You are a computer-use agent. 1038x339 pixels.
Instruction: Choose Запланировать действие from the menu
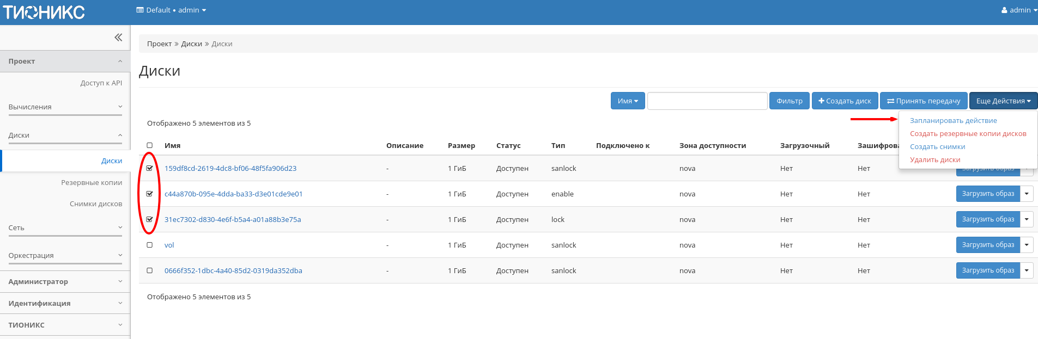pyautogui.click(x=953, y=121)
